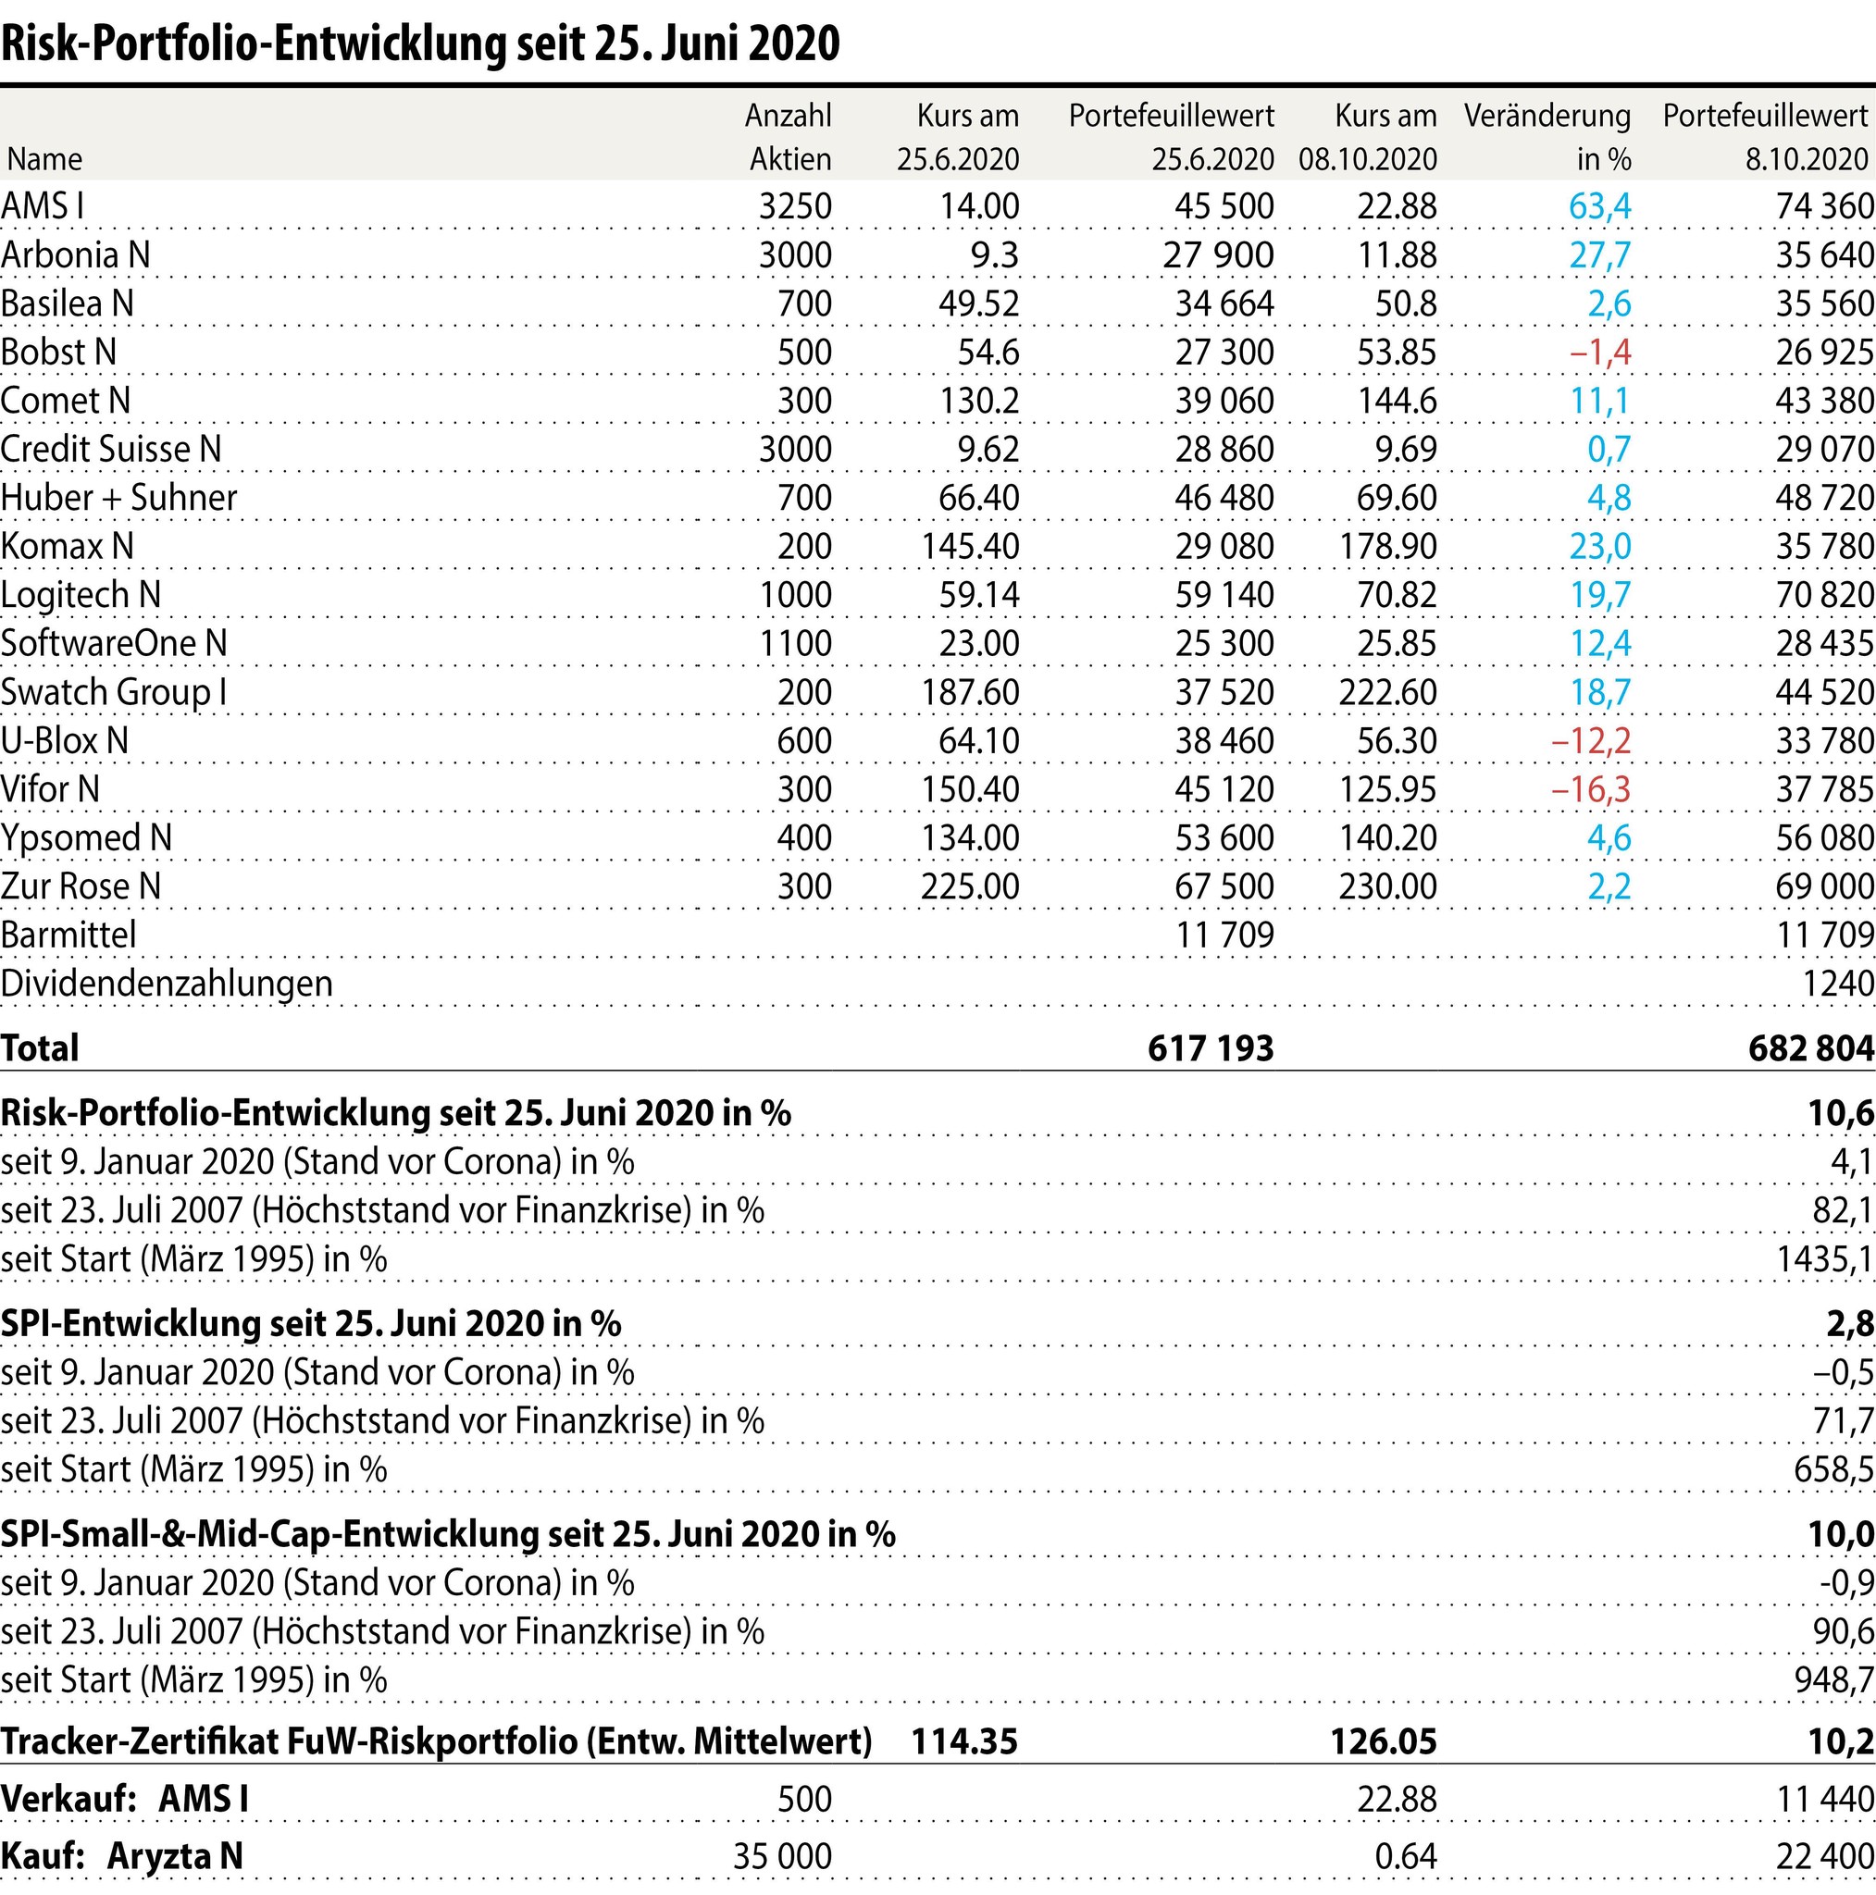Click the Dividendenzahlungen value 1240

tap(1837, 983)
